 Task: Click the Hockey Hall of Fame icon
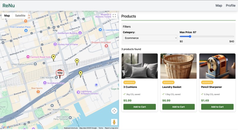[x=55, y=44]
